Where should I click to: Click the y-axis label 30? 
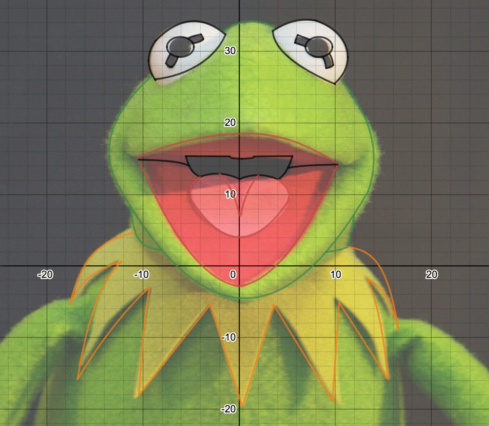[230, 51]
